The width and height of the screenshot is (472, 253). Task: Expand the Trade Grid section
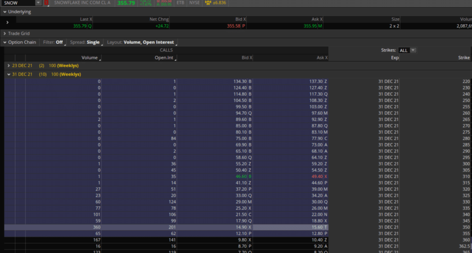tap(5, 34)
